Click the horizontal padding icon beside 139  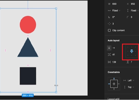click(109, 62)
